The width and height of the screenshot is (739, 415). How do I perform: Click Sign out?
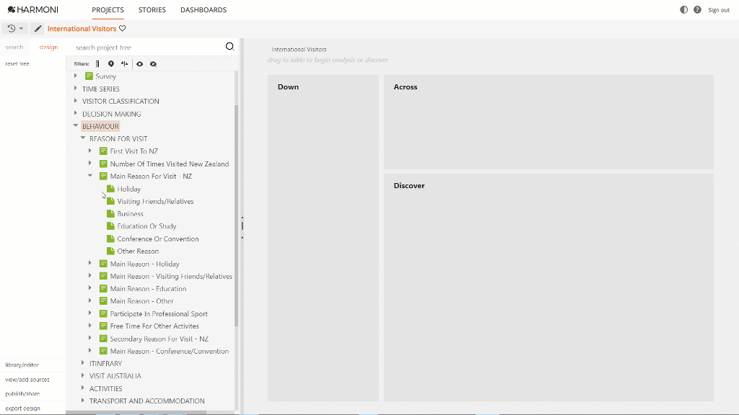click(x=719, y=10)
